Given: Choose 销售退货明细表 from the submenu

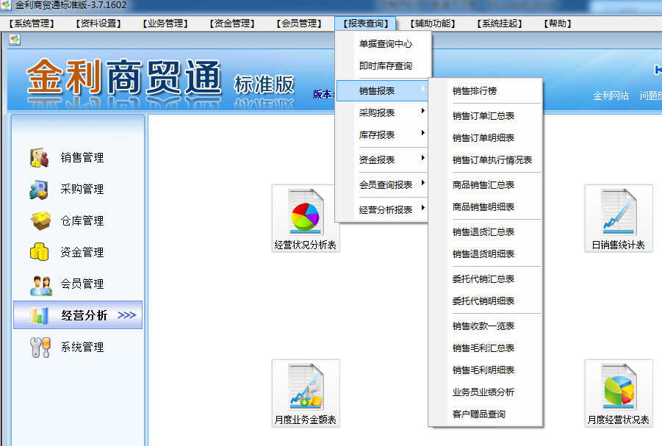Looking at the screenshot, I should 485,253.
